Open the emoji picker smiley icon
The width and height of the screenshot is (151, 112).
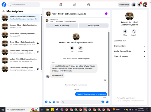click(103, 102)
